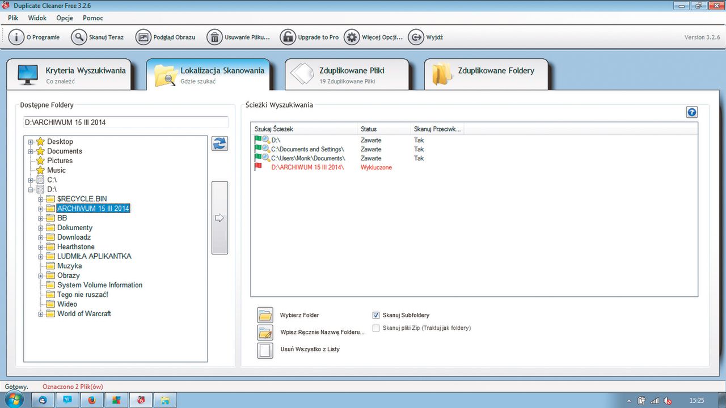The height and width of the screenshot is (408, 726).
Task: Open the Pomoc menu
Action: coord(93,18)
